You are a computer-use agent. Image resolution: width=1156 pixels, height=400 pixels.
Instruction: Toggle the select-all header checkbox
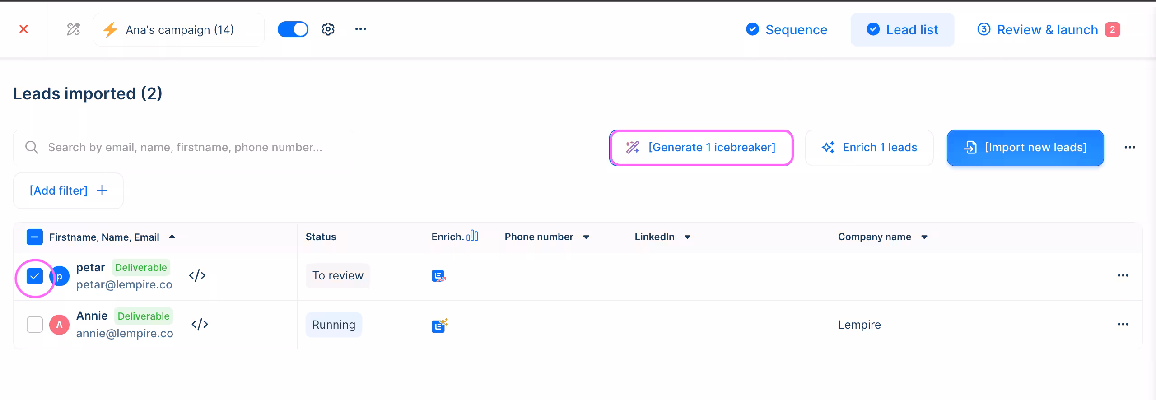click(x=35, y=237)
